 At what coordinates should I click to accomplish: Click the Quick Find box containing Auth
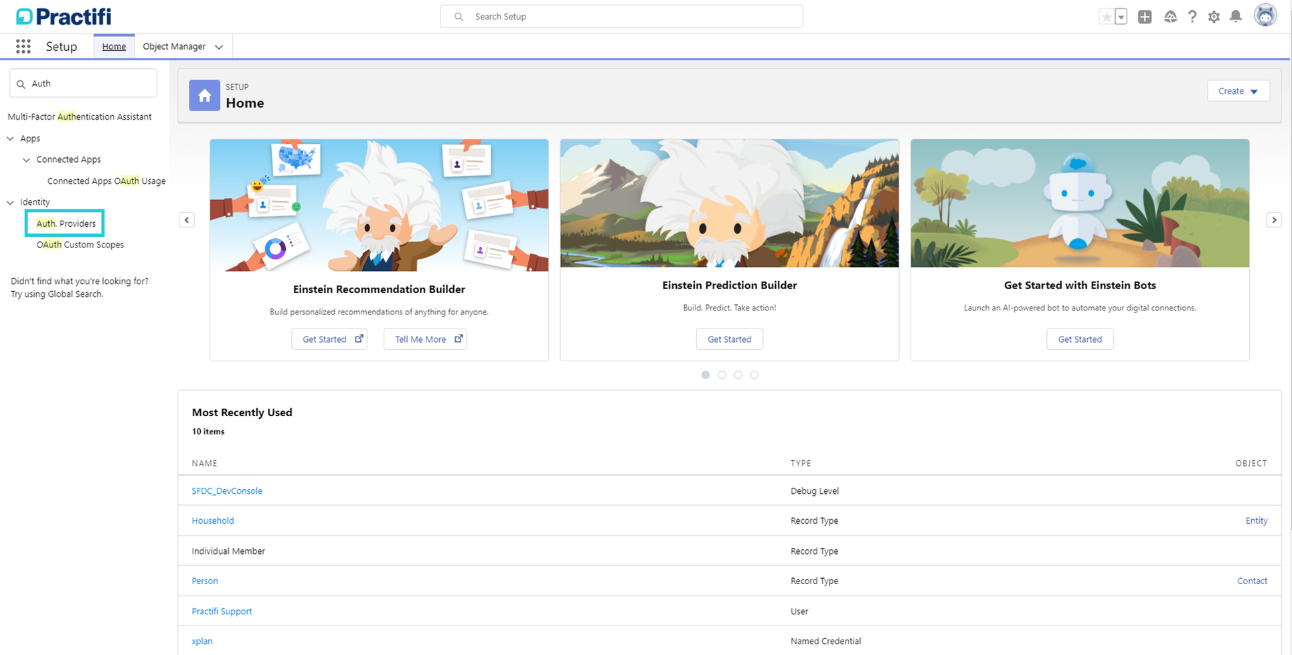pos(83,84)
